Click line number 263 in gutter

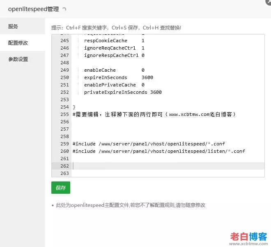click(x=64, y=173)
